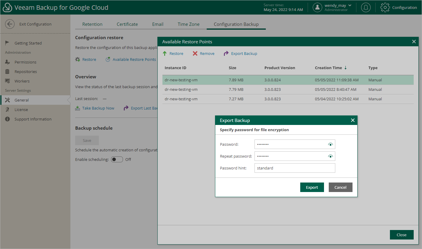Switch to the Time Zone tab
This screenshot has height=249, width=422.
[189, 24]
